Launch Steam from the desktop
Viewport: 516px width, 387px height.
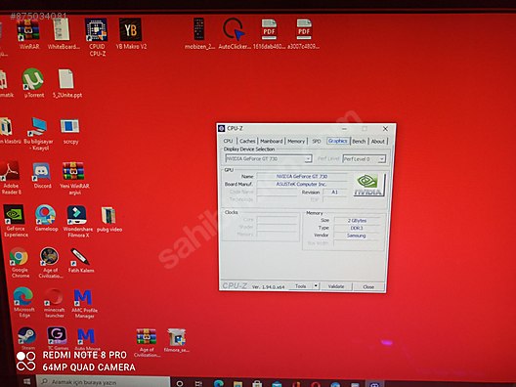pyautogui.click(x=27, y=338)
